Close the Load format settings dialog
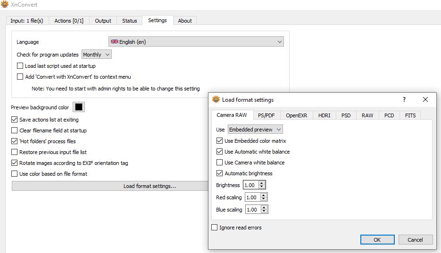The width and height of the screenshot is (441, 253). pos(425,100)
